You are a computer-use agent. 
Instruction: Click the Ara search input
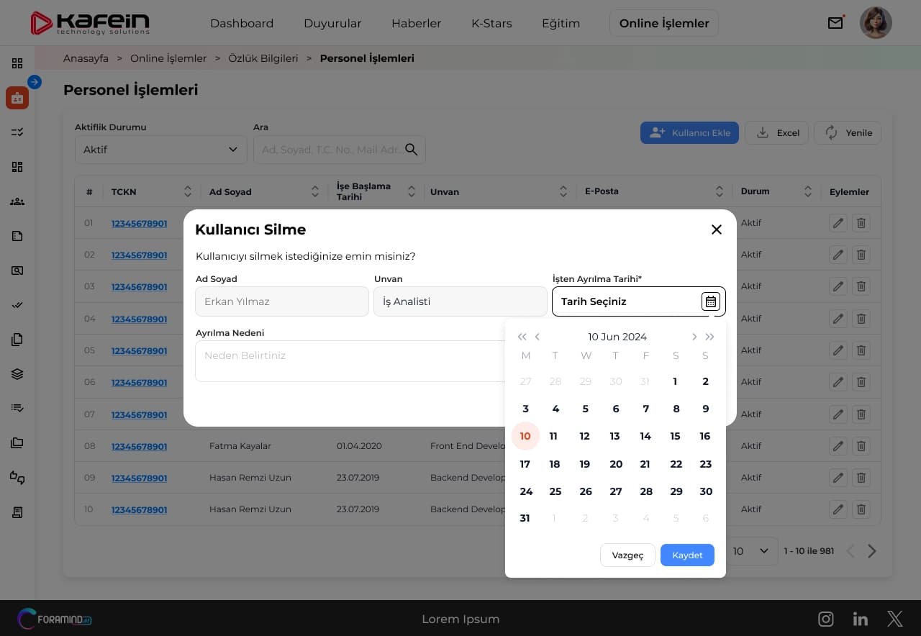pos(339,150)
